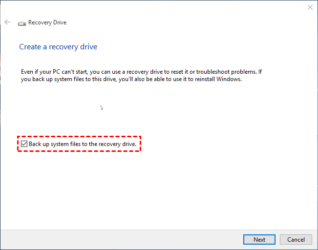The image size is (318, 250).
Task: Click the word 'Create' in the blue heading
Action: [29, 47]
